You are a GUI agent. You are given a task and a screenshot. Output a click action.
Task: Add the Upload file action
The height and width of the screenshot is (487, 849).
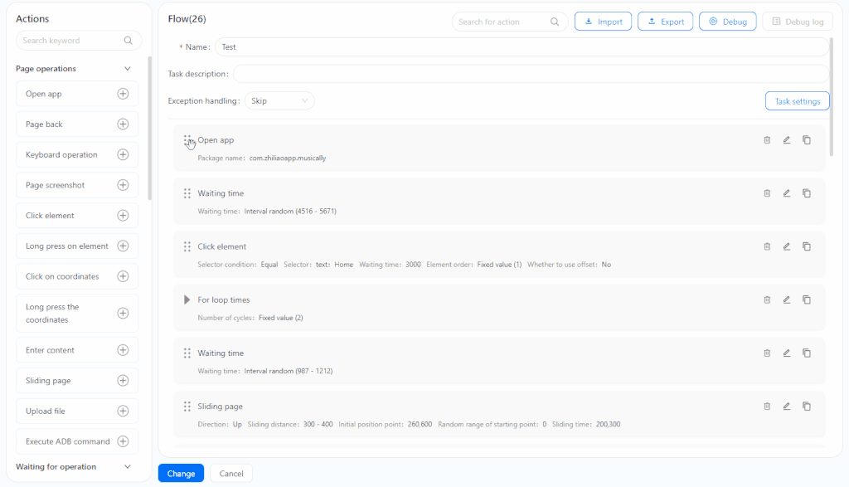click(x=123, y=412)
